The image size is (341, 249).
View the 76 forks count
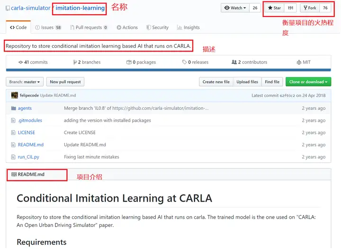325,8
